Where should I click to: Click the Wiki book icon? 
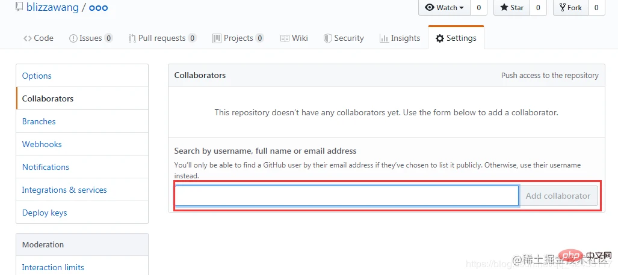(285, 38)
